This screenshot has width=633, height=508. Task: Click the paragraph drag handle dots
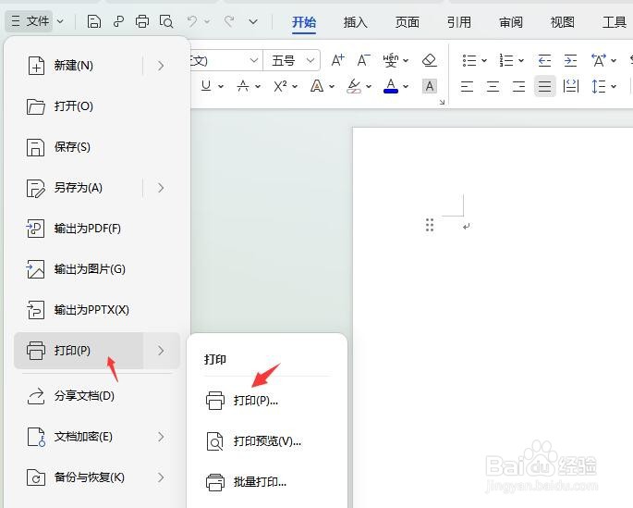coord(430,225)
